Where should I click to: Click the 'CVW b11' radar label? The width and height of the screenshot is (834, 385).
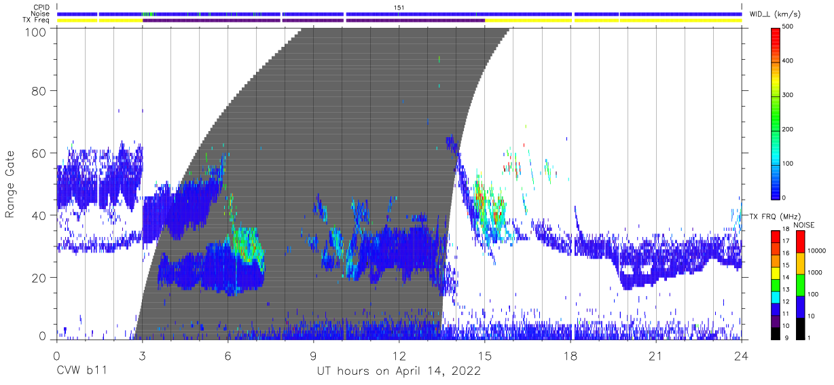[81, 371]
